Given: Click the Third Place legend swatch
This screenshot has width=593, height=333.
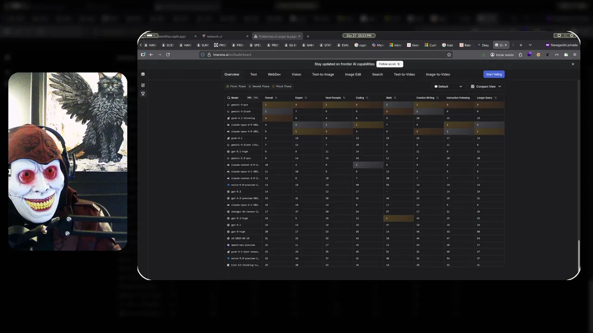Looking at the screenshot, I should pyautogui.click(x=273, y=86).
